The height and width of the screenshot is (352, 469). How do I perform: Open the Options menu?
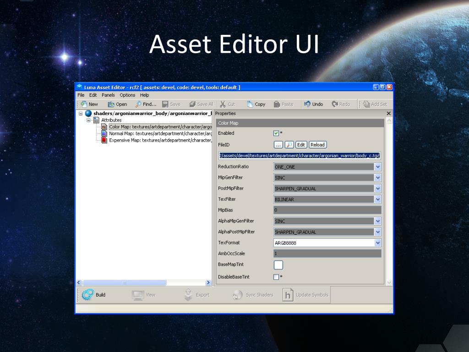click(127, 95)
